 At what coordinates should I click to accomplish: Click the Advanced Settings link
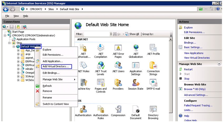point(196,95)
